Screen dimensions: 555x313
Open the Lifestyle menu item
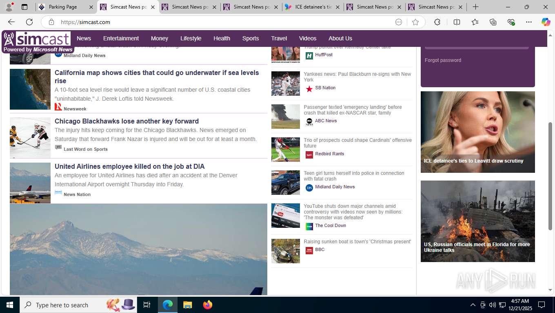tap(191, 38)
